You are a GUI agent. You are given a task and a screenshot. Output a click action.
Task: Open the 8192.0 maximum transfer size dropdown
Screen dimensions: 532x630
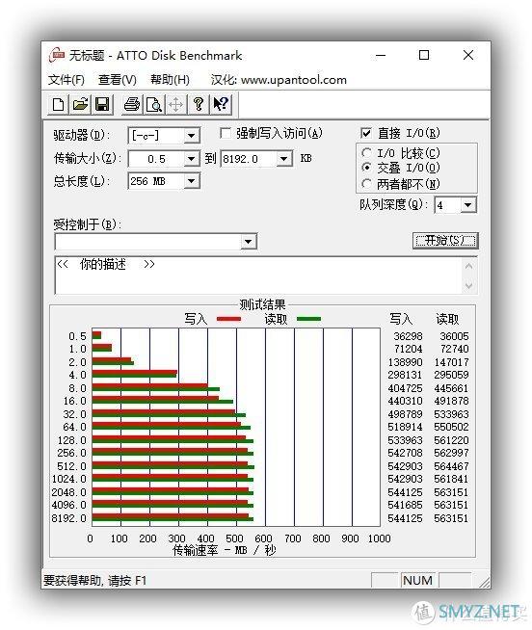(x=284, y=159)
